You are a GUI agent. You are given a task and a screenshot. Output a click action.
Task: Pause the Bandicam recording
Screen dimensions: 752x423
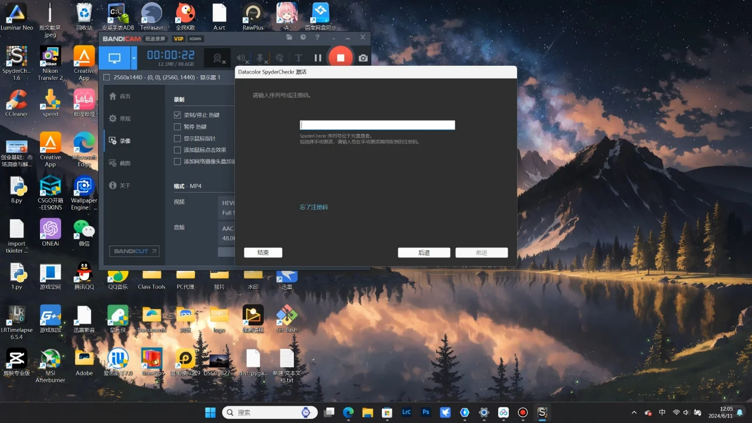(x=318, y=58)
